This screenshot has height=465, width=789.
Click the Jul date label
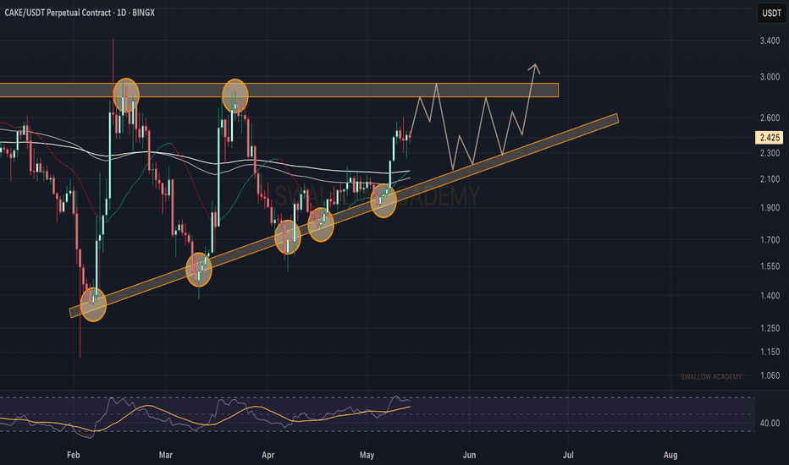pos(568,455)
